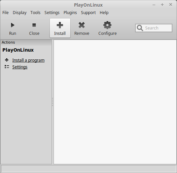Open the Plugins menu
The image size is (177, 173).
[70, 13]
